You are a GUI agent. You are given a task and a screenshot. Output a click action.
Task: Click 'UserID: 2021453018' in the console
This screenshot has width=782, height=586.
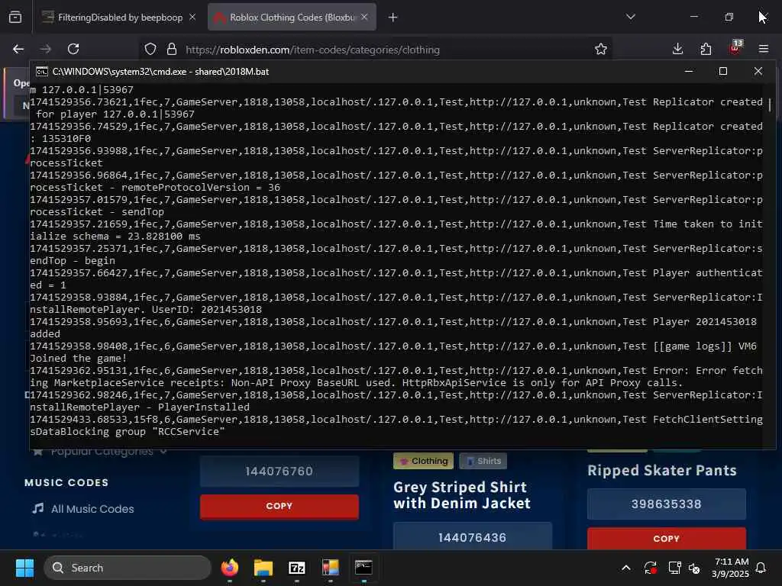point(206,310)
